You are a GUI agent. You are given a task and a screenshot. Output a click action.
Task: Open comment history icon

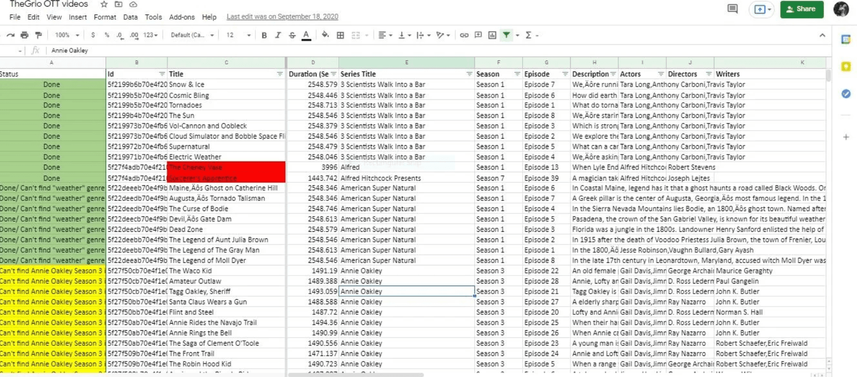[732, 9]
